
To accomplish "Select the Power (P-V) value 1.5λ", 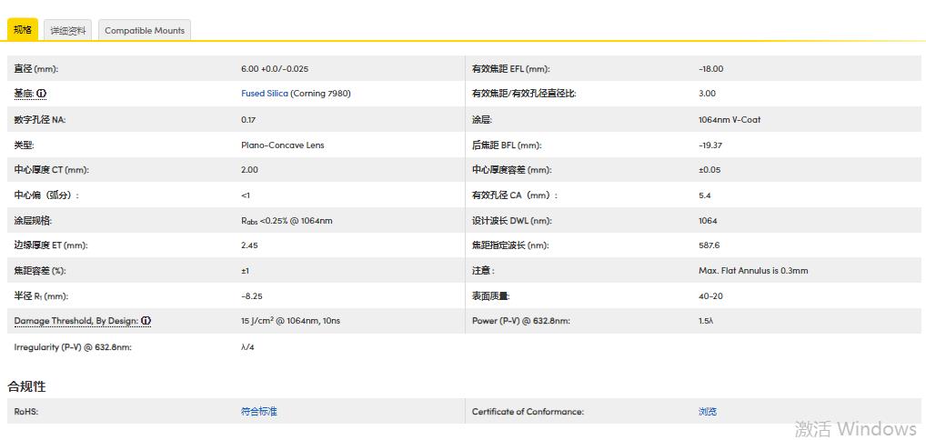I will tap(705, 321).
